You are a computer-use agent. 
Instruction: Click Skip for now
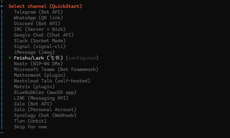pyautogui.click(x=30, y=127)
